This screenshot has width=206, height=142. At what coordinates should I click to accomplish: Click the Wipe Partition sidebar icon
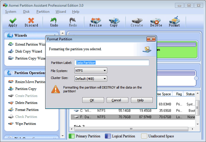11,123
